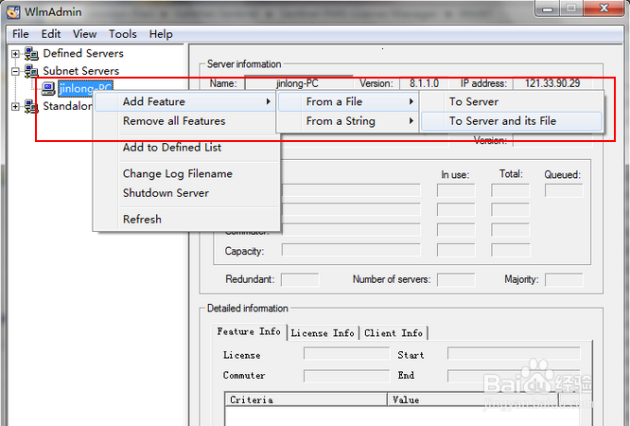Switch to the Feature Info tab
Screen dimensions: 630x426
pos(249,332)
